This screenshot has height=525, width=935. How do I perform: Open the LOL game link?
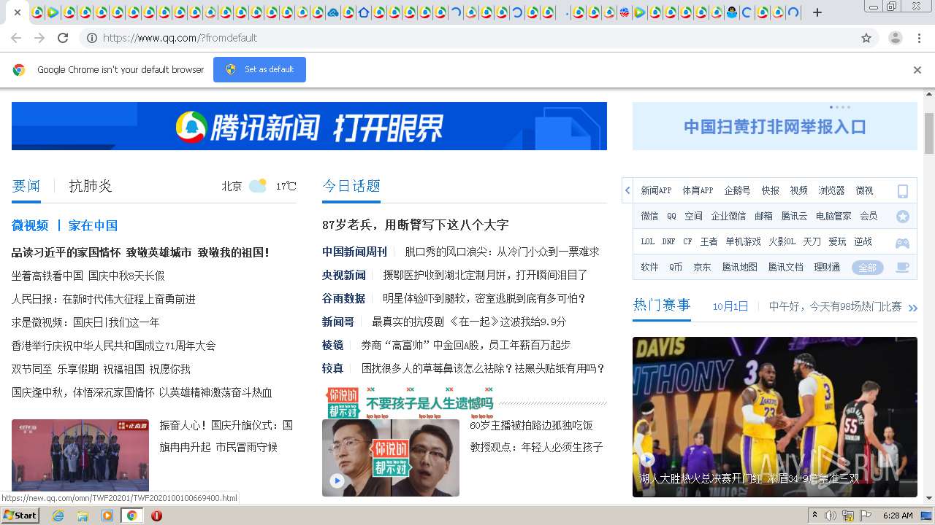click(x=648, y=241)
